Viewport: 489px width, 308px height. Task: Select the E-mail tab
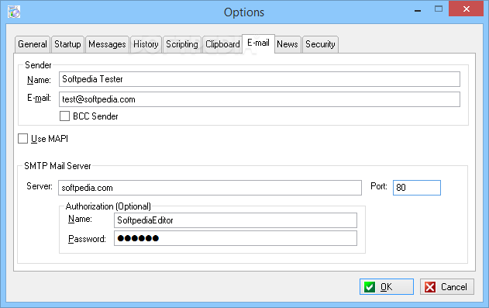[x=258, y=43]
